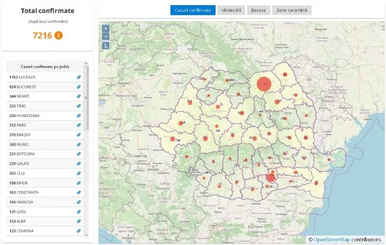The image size is (386, 245).
Task: Open the link icon for ARAD row
Action: pyautogui.click(x=78, y=125)
